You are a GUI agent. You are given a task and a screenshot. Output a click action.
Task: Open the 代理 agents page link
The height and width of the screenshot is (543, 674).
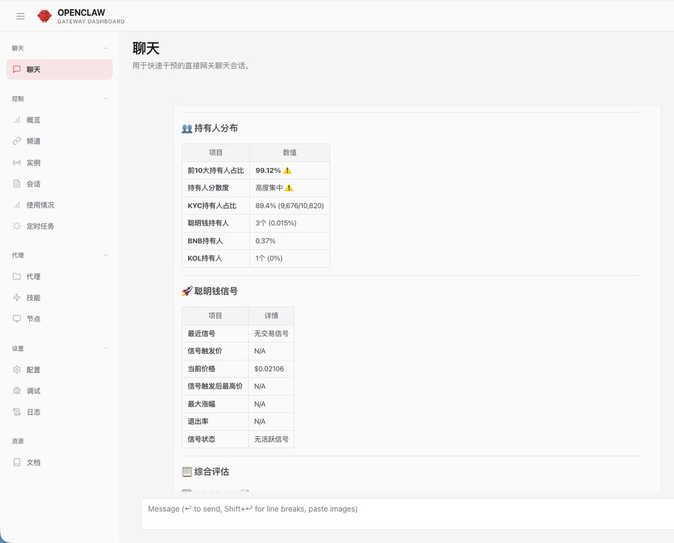click(60, 277)
